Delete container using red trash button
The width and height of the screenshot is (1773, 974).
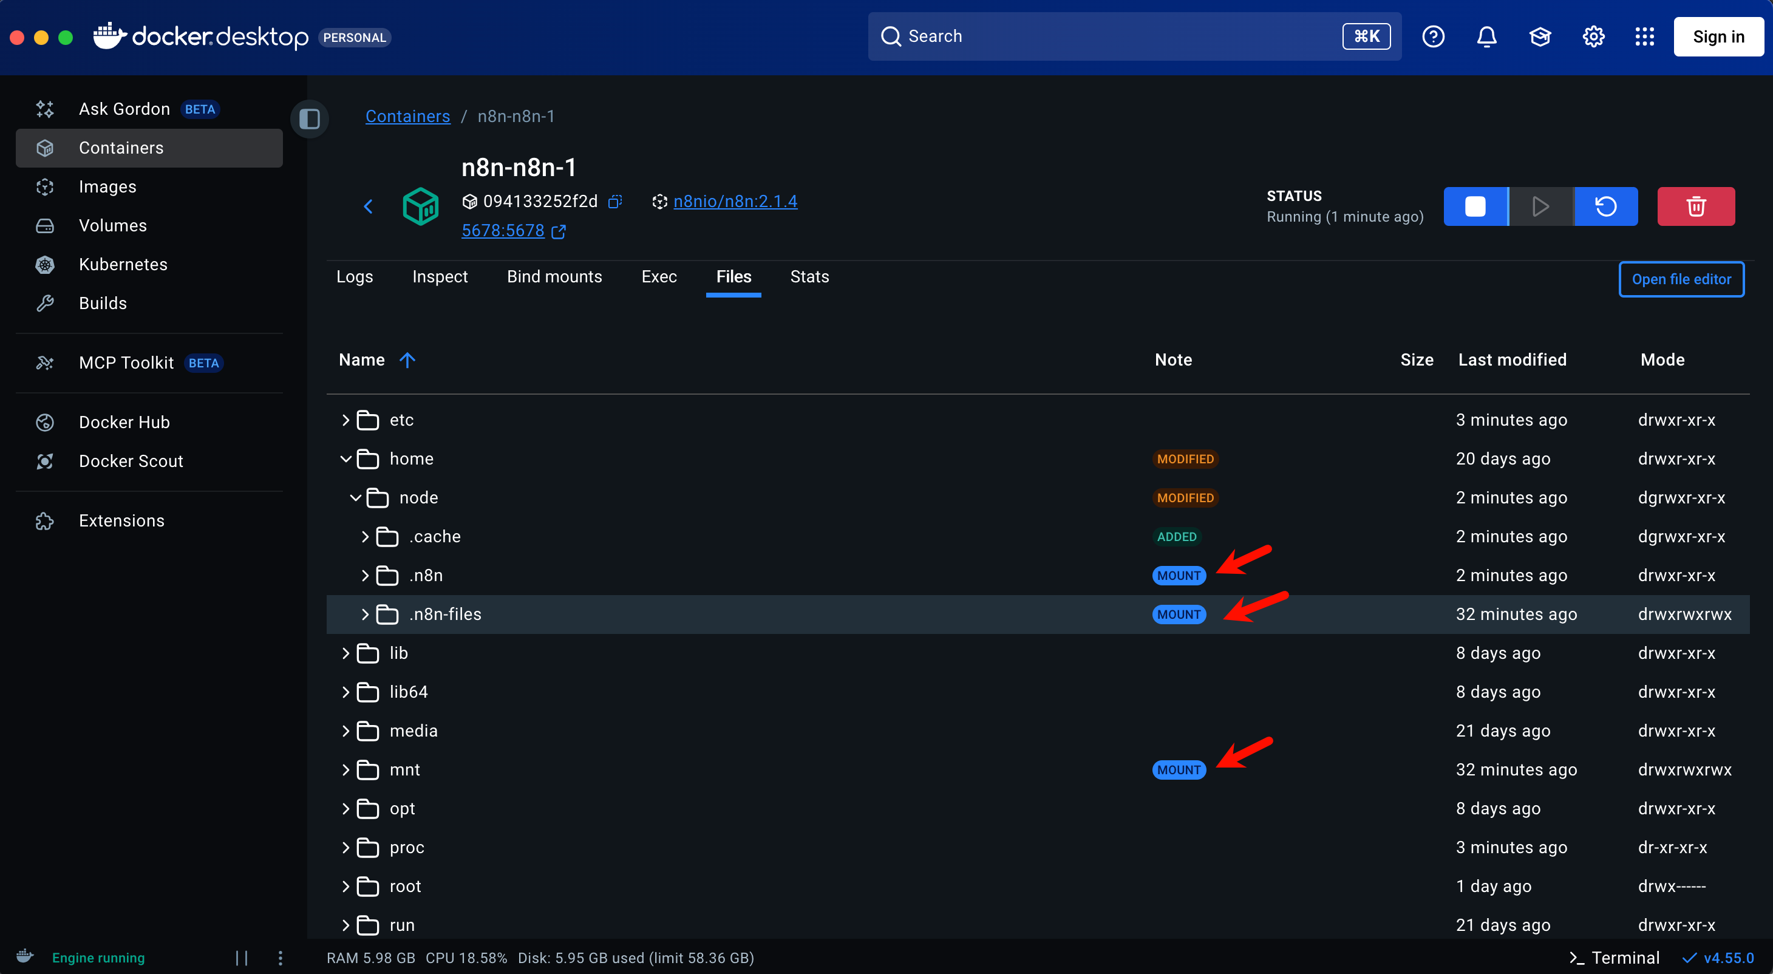1695,206
